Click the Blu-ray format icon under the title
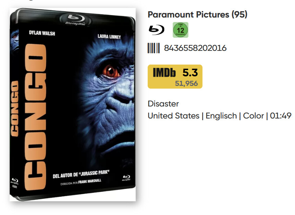The height and width of the screenshot is (215, 295). pos(156,30)
